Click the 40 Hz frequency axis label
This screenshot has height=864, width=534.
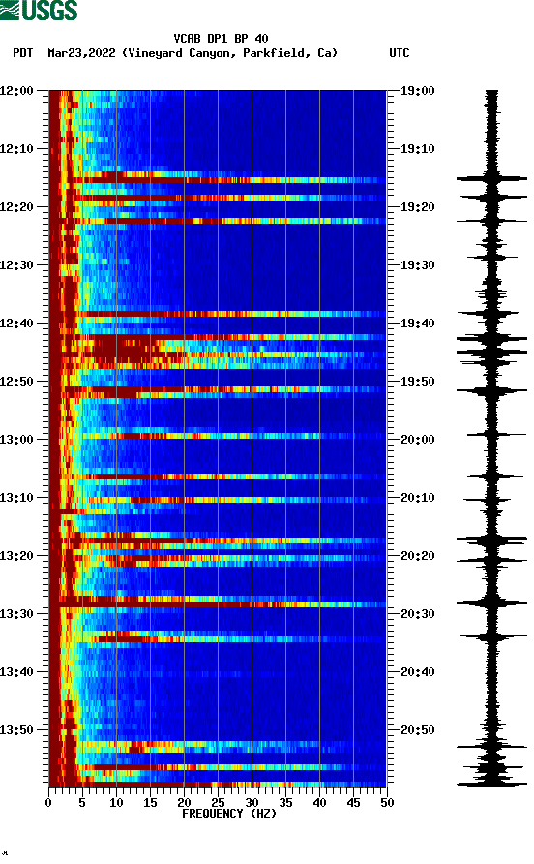tap(319, 803)
